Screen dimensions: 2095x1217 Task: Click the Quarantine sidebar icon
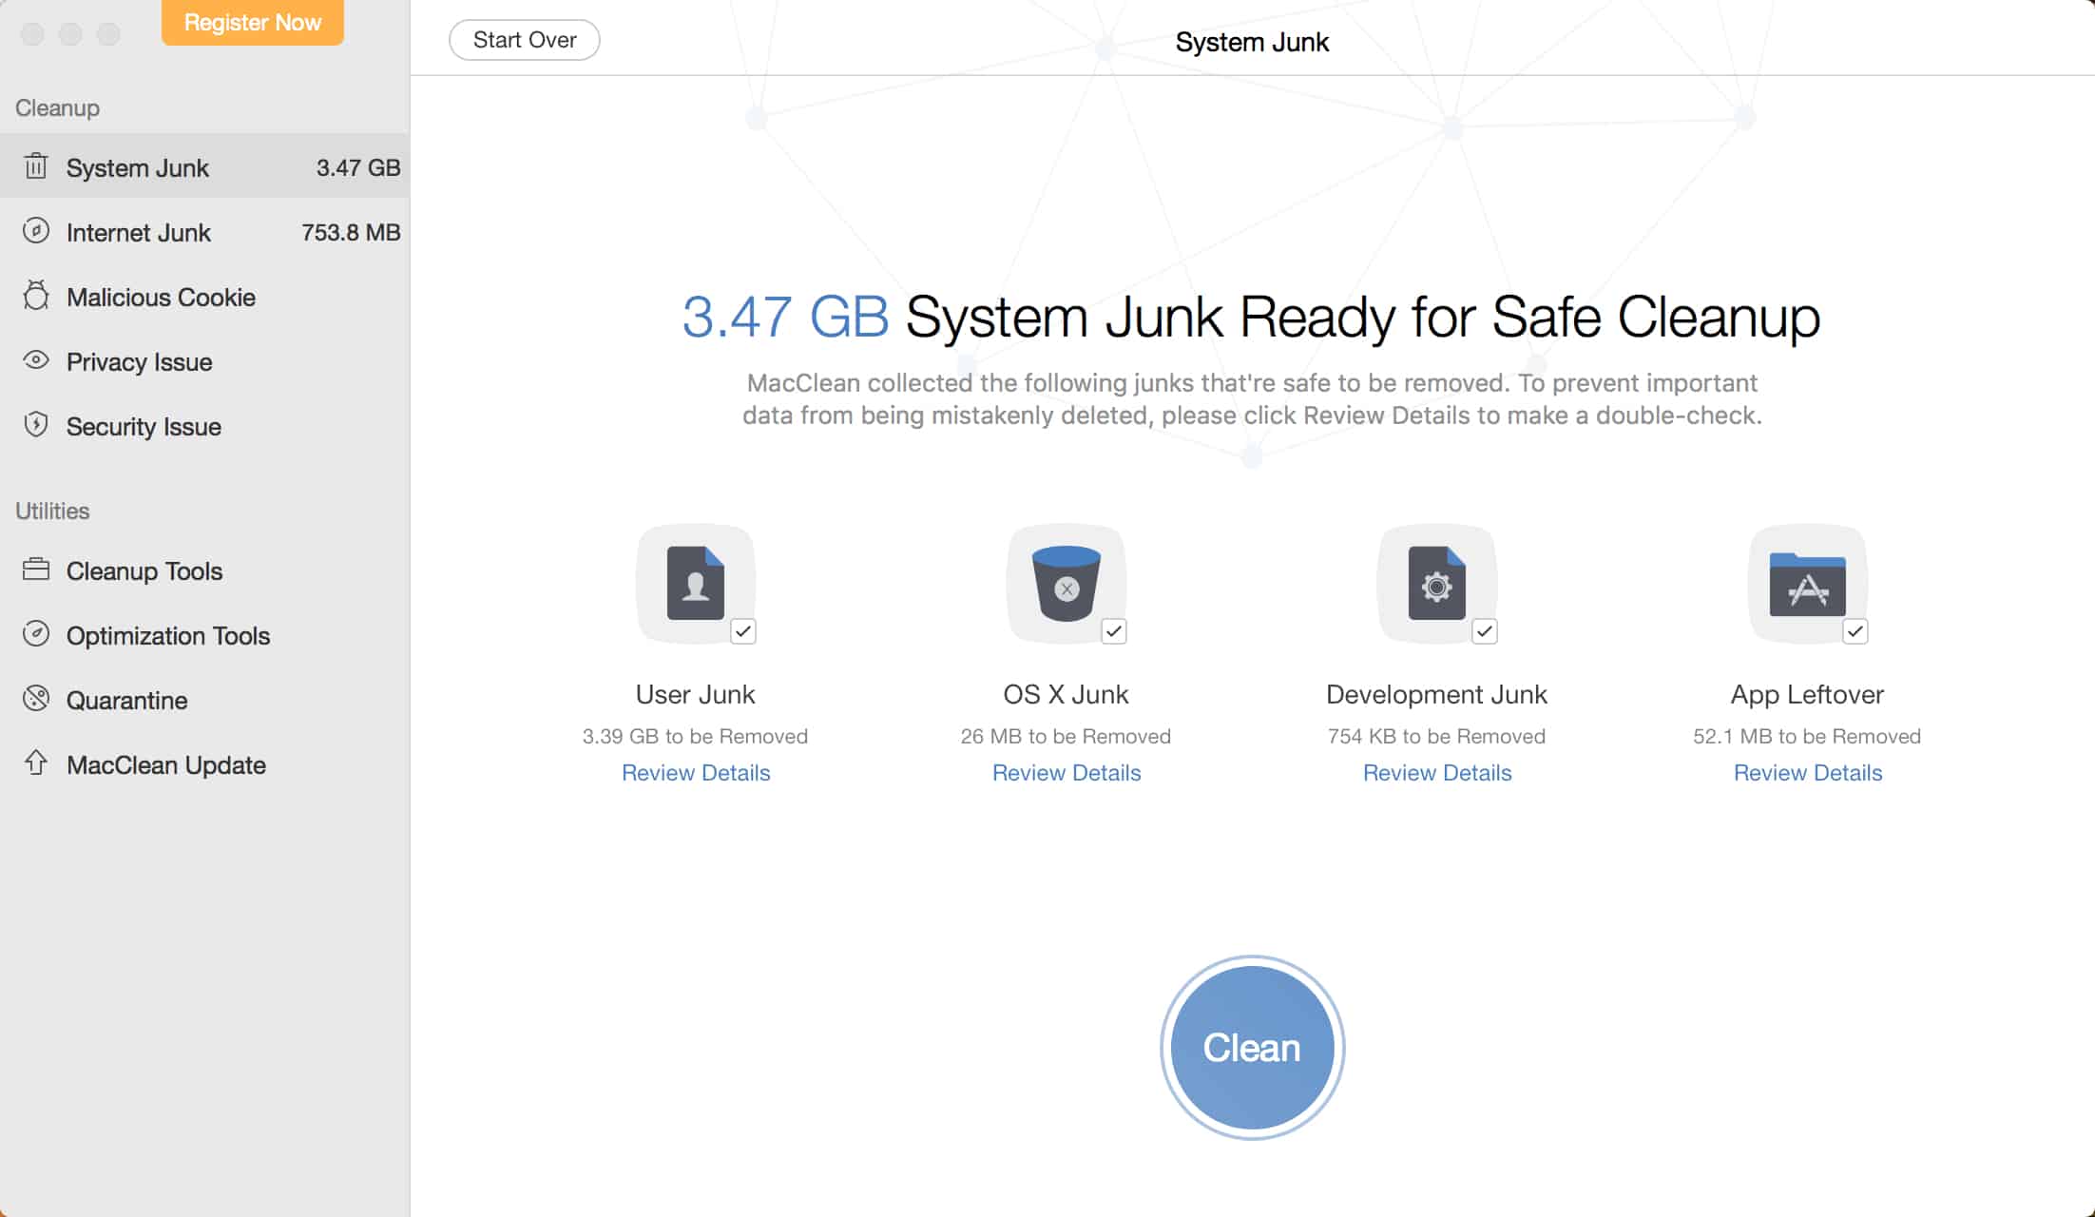tap(36, 699)
